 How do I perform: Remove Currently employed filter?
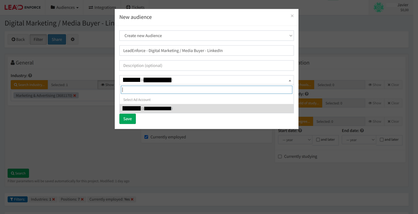(132, 199)
